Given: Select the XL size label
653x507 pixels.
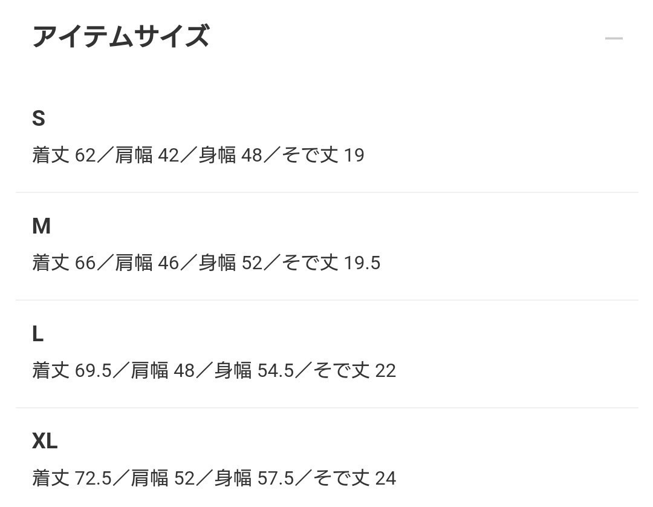Looking at the screenshot, I should [45, 442].
